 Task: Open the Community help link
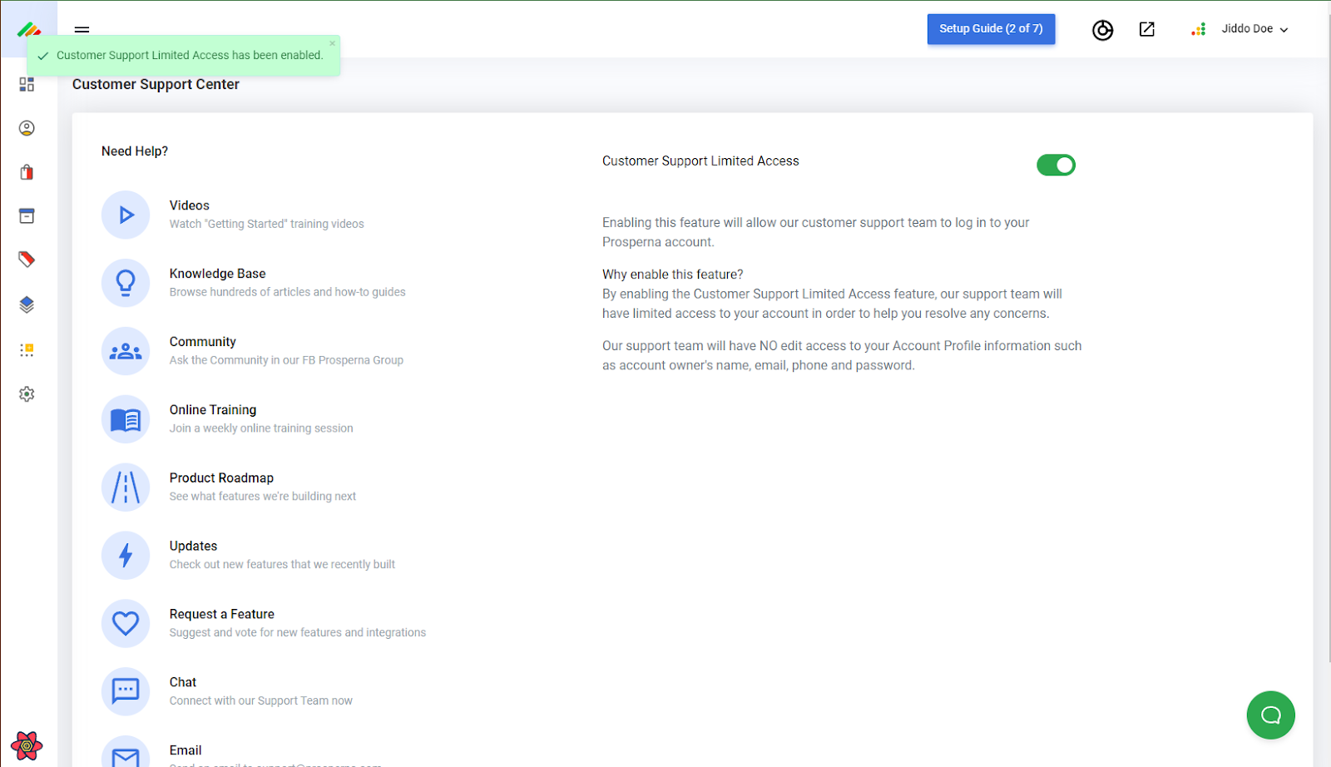[x=203, y=342]
